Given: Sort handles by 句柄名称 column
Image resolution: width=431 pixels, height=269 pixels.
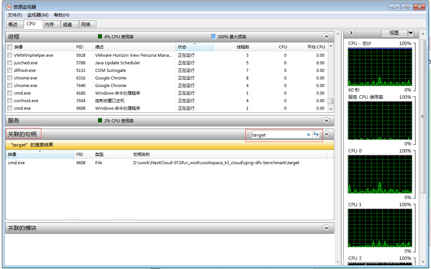Looking at the screenshot, I should click(229, 154).
